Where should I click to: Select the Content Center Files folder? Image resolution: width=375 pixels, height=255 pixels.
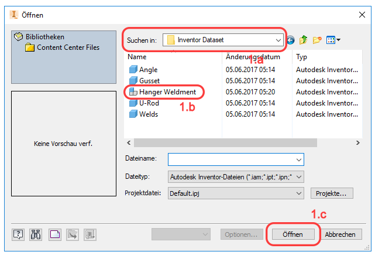click(62, 47)
